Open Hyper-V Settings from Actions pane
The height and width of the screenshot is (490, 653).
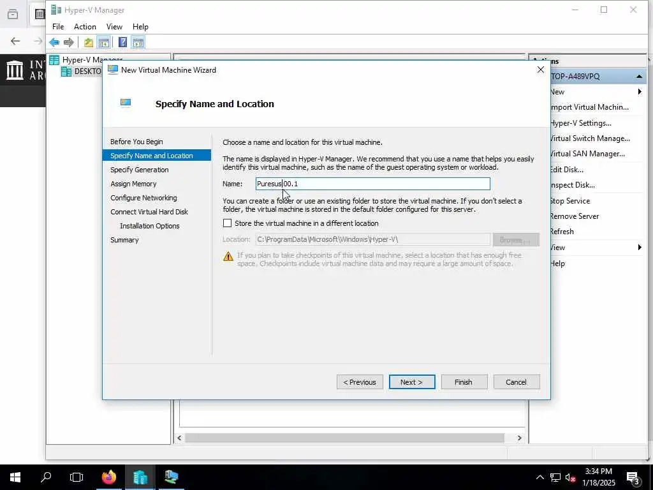click(x=581, y=123)
